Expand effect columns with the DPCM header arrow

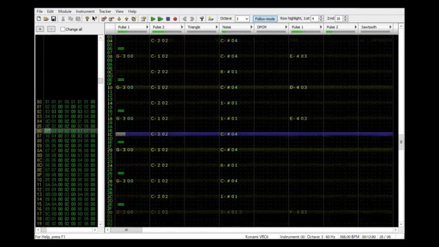coord(286,27)
